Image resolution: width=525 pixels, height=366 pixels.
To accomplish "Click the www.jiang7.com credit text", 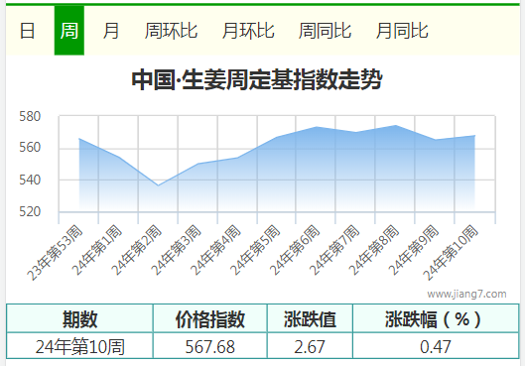I will point(466,294).
